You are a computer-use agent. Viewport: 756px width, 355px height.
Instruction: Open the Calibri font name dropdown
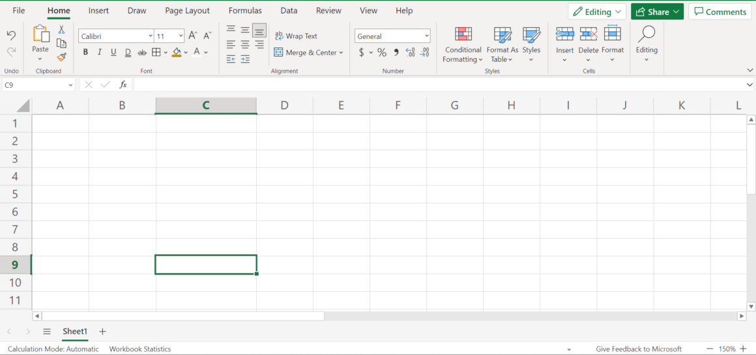click(x=150, y=36)
